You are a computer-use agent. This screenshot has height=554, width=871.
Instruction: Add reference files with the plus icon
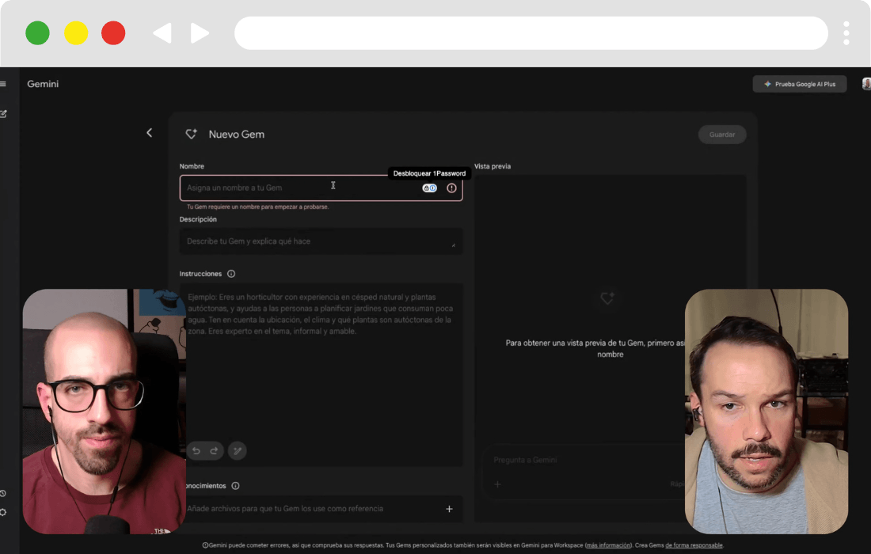coord(449,509)
